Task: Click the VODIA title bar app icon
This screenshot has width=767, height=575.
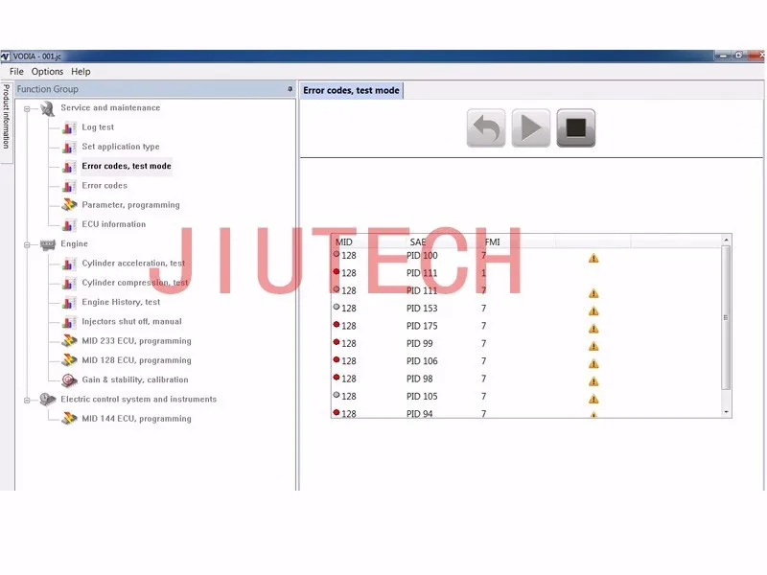Action: (x=6, y=57)
